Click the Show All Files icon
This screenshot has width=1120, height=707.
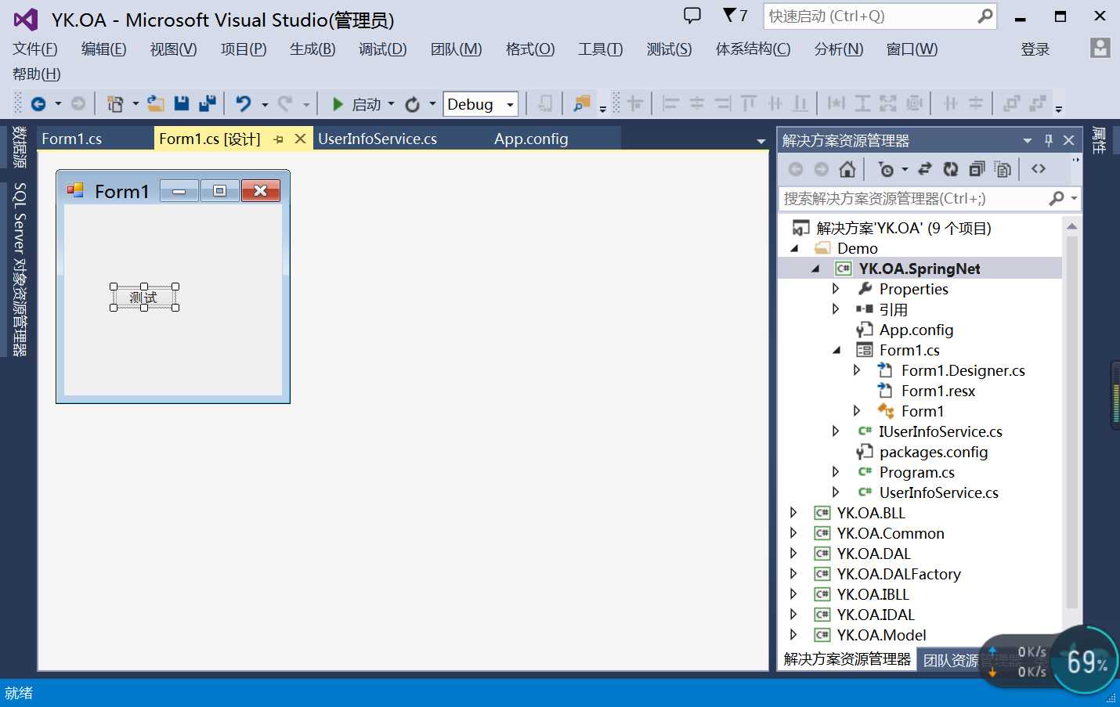(1002, 169)
